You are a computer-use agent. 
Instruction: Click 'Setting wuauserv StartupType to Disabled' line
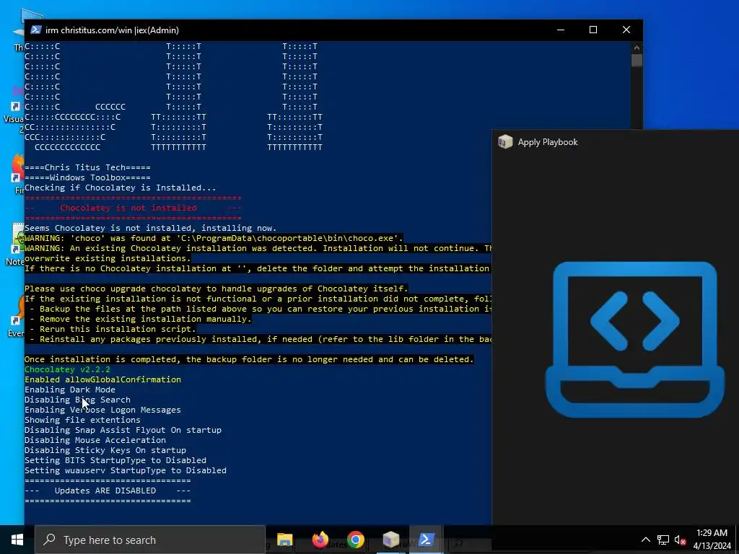(126, 470)
